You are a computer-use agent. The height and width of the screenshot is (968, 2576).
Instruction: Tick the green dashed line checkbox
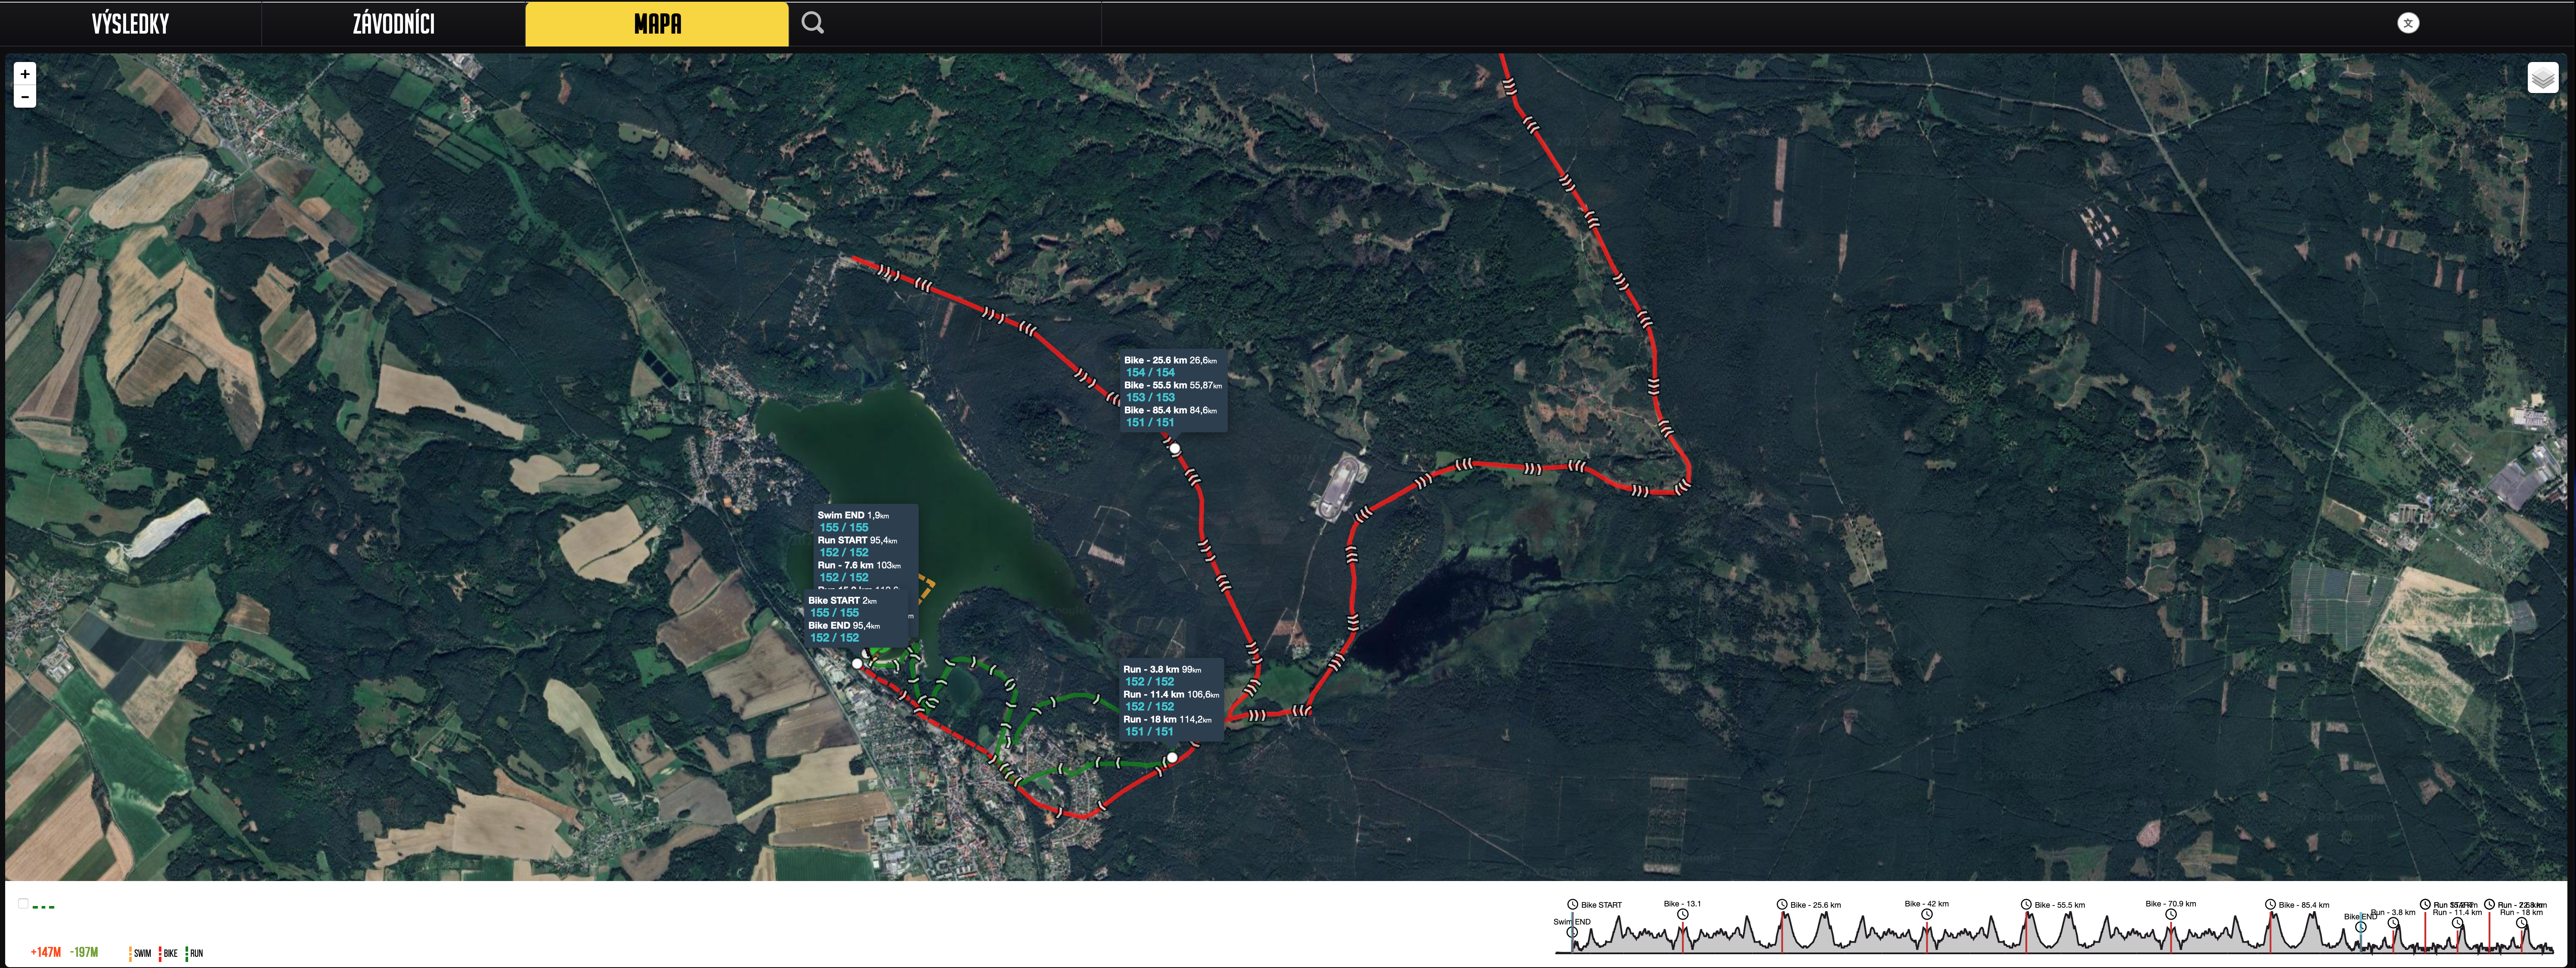23,904
